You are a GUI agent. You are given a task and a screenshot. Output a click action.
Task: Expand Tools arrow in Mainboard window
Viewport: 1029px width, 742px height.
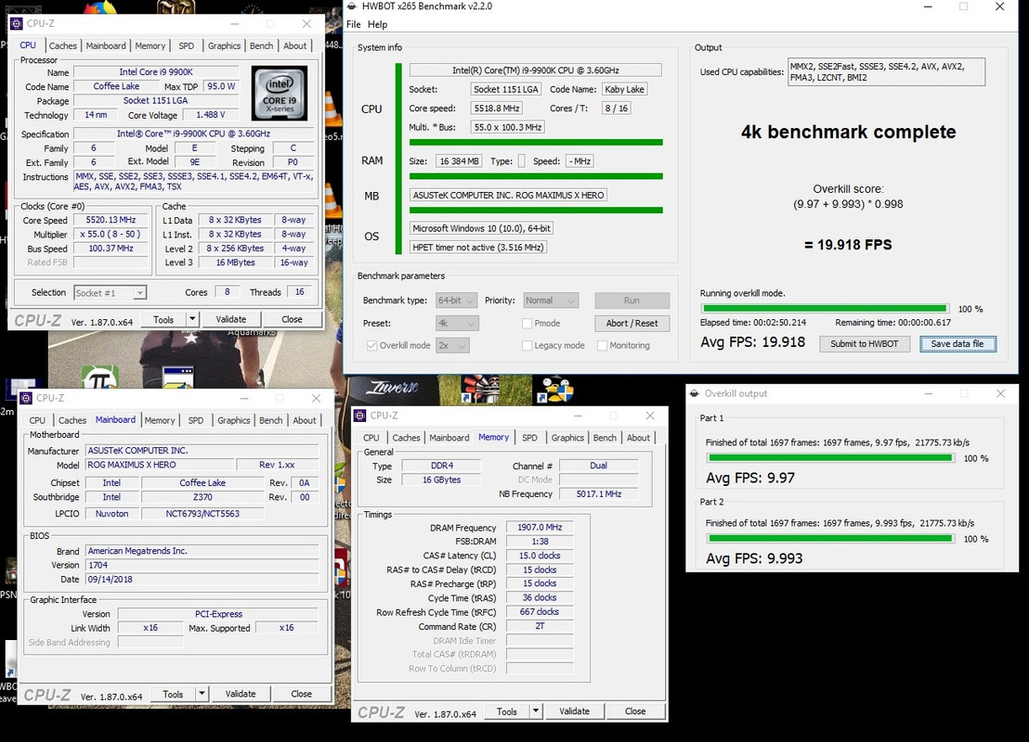(x=202, y=694)
